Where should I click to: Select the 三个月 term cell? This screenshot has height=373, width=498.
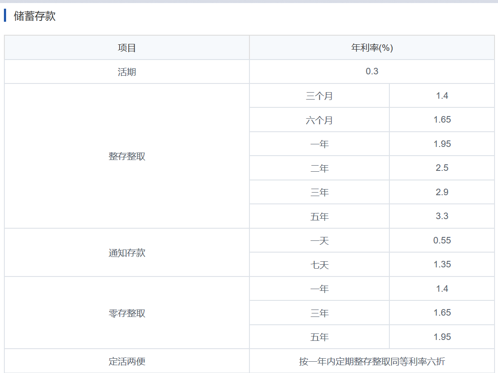tap(319, 96)
